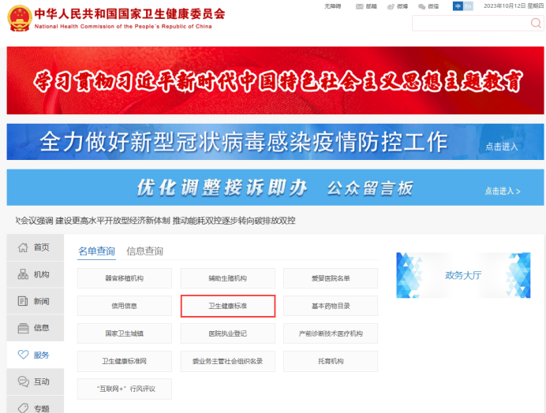Click the 微博 Weibo icon
Screen dimensions: 546x413
391,6
